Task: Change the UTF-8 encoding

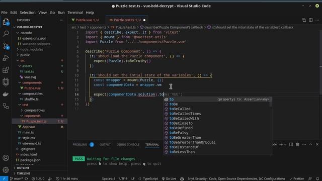Action: click(x=123, y=178)
